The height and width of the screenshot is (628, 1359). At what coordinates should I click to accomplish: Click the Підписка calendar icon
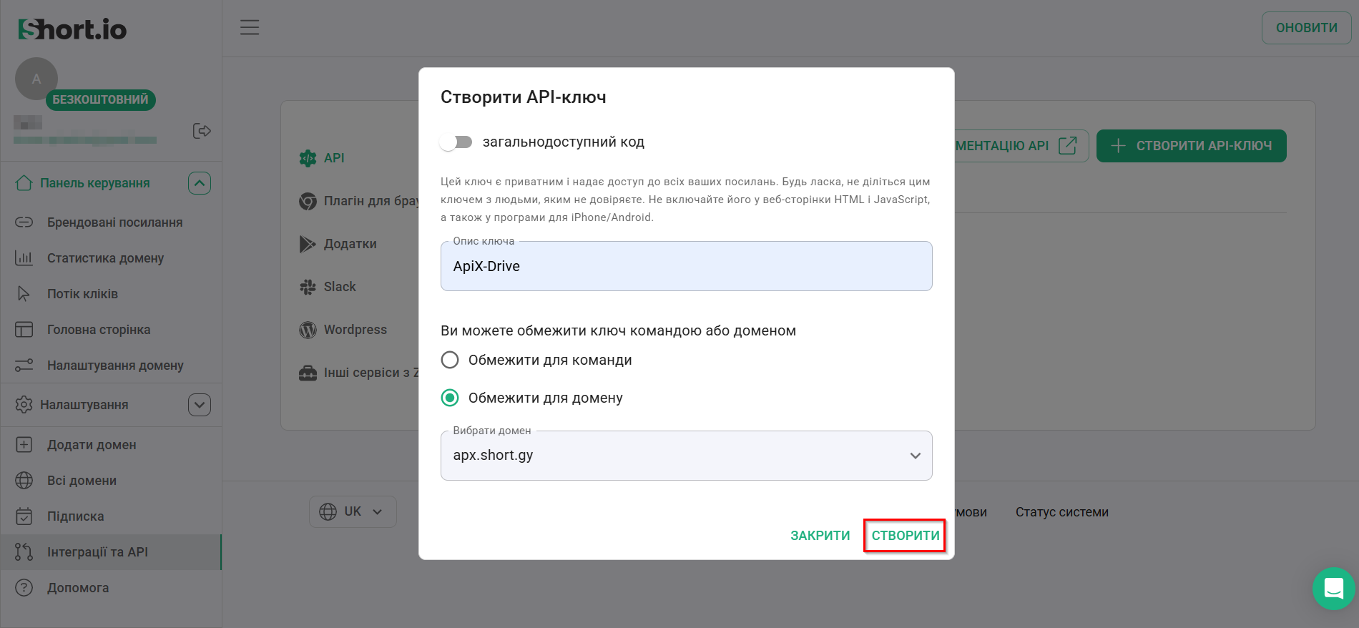click(x=24, y=516)
